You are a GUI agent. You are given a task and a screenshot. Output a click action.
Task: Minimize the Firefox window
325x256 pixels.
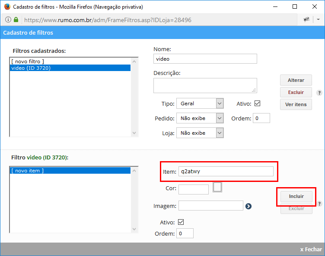point(275,6)
